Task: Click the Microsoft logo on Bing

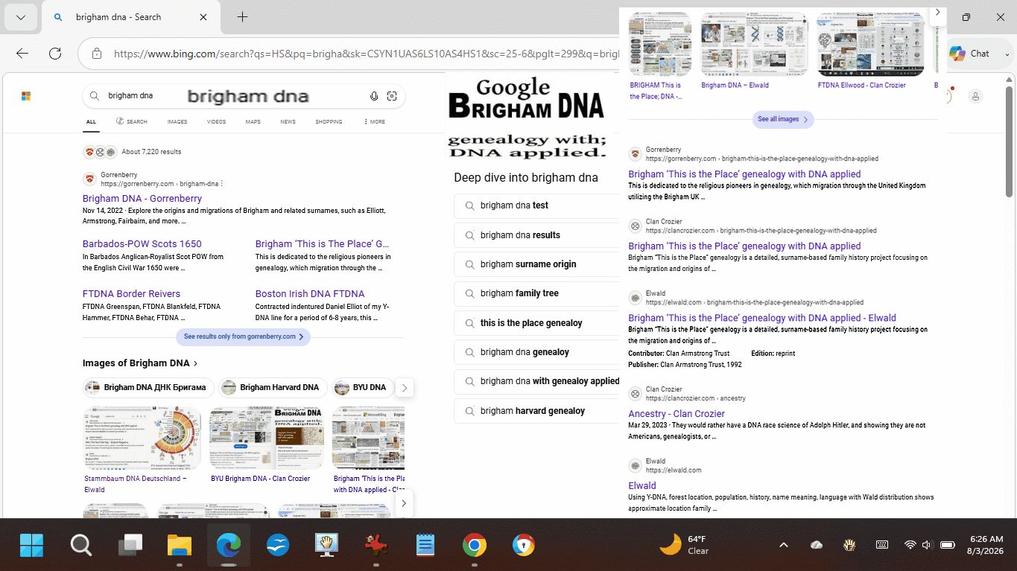Action: coord(26,96)
